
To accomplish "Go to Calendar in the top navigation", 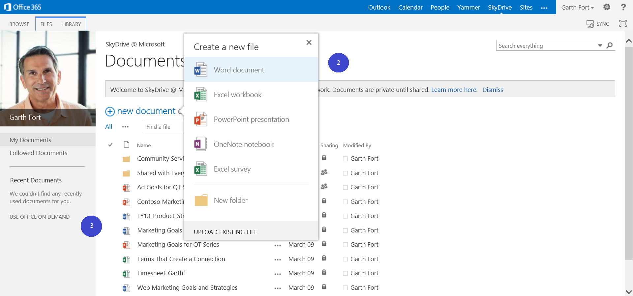I will 410,7.
